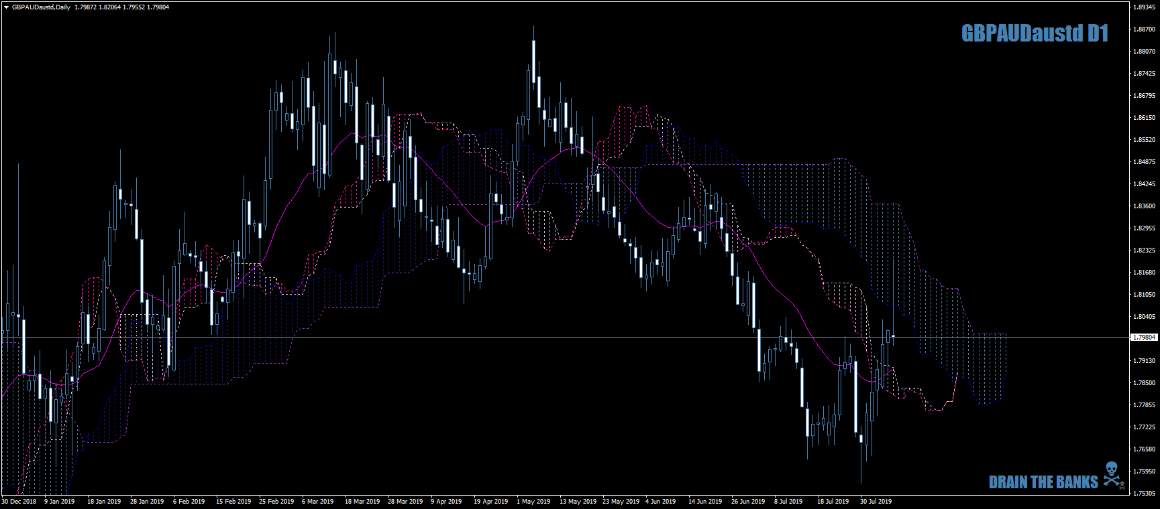The height and width of the screenshot is (509, 1160).
Task: Click the 1.82955 price axis label
Action: click(x=1145, y=228)
